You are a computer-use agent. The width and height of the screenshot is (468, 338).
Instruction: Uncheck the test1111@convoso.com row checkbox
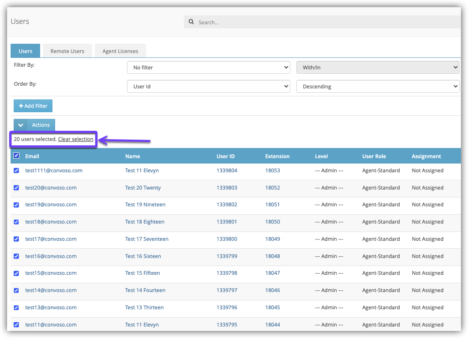point(16,171)
